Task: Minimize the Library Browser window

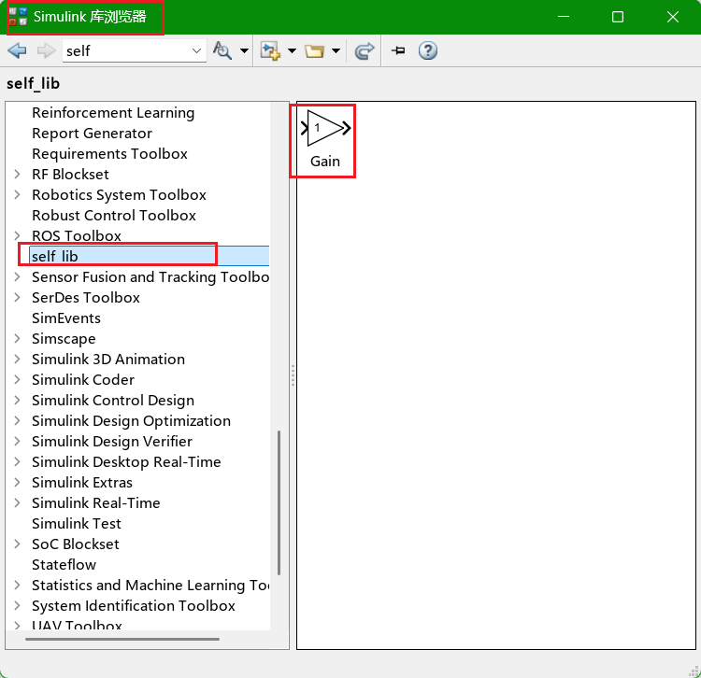Action: tap(564, 17)
